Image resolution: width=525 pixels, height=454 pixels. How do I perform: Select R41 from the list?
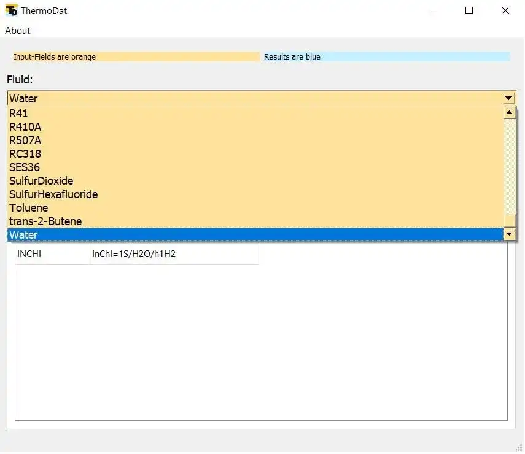point(18,113)
